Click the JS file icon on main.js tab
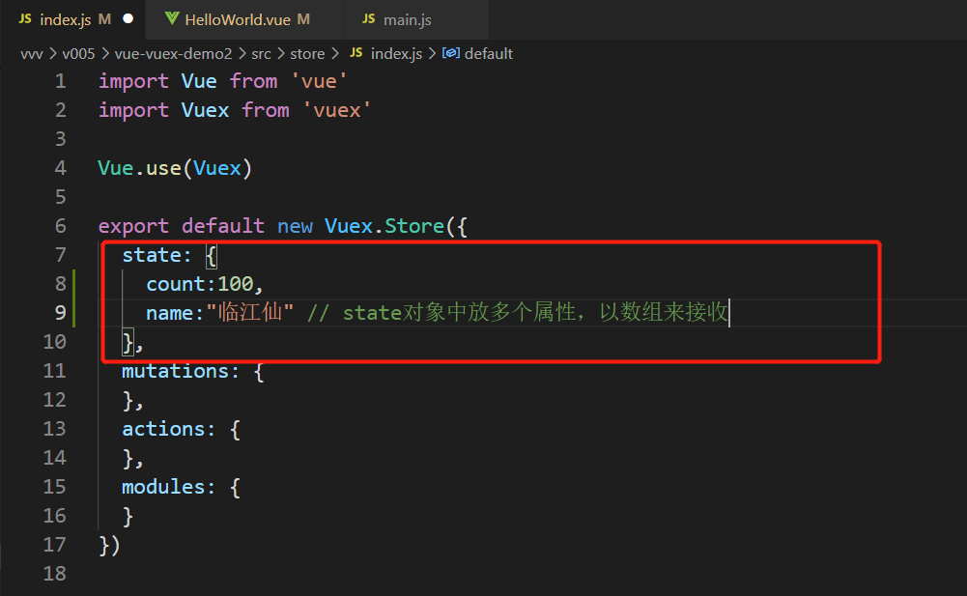The height and width of the screenshot is (596, 967). point(369,19)
